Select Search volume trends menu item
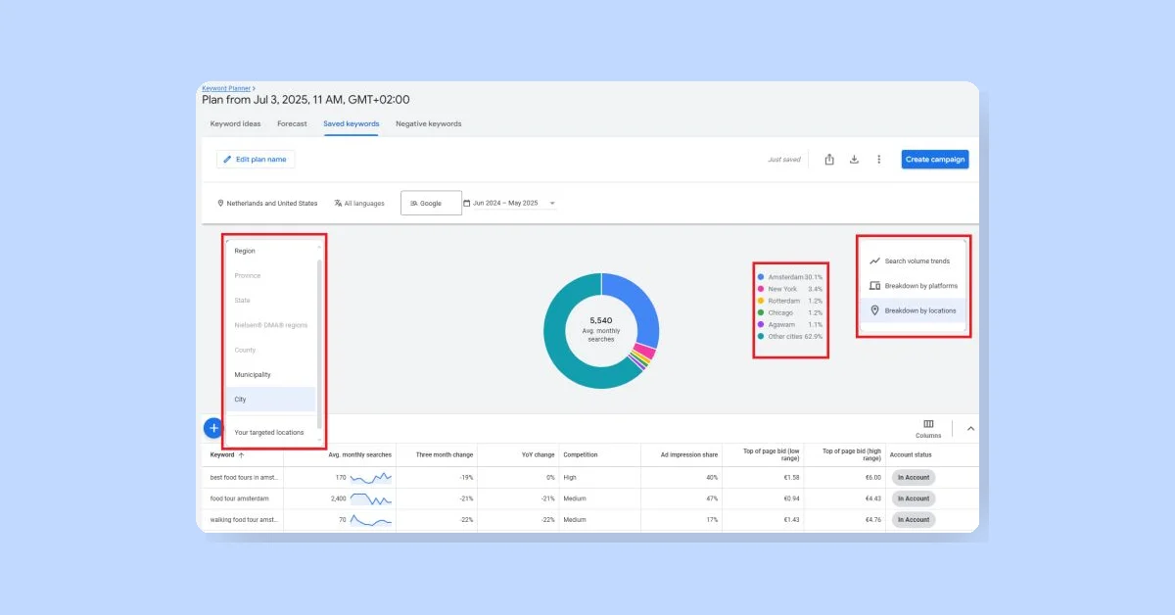The width and height of the screenshot is (1175, 615). (x=913, y=261)
